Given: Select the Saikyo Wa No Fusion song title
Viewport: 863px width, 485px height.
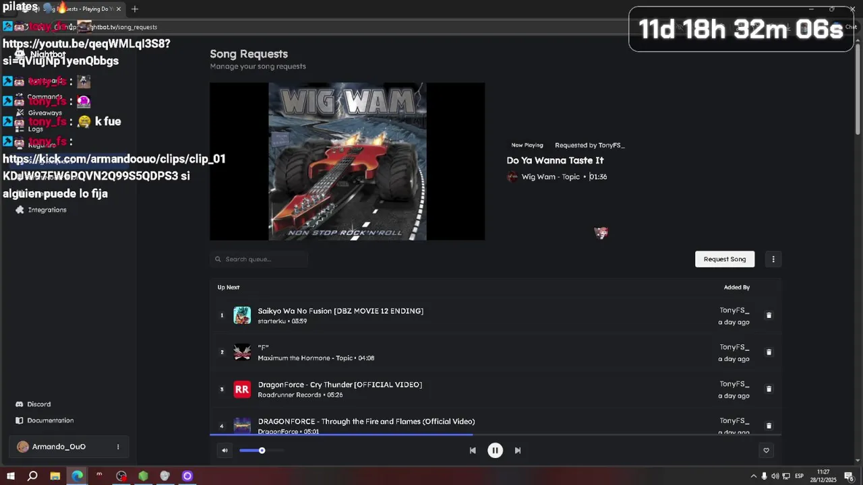Looking at the screenshot, I should [340, 311].
